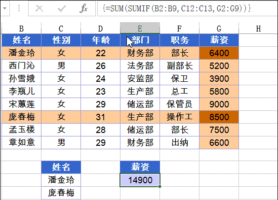This screenshot has height=200, width=278.
Task: Click the result cell showing 14900
Action: (140, 180)
